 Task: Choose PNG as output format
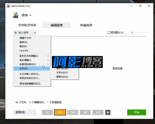click(x=73, y=112)
